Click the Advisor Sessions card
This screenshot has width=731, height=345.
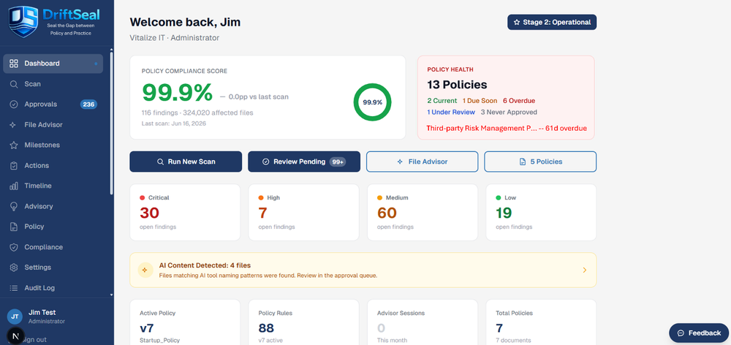(423, 322)
